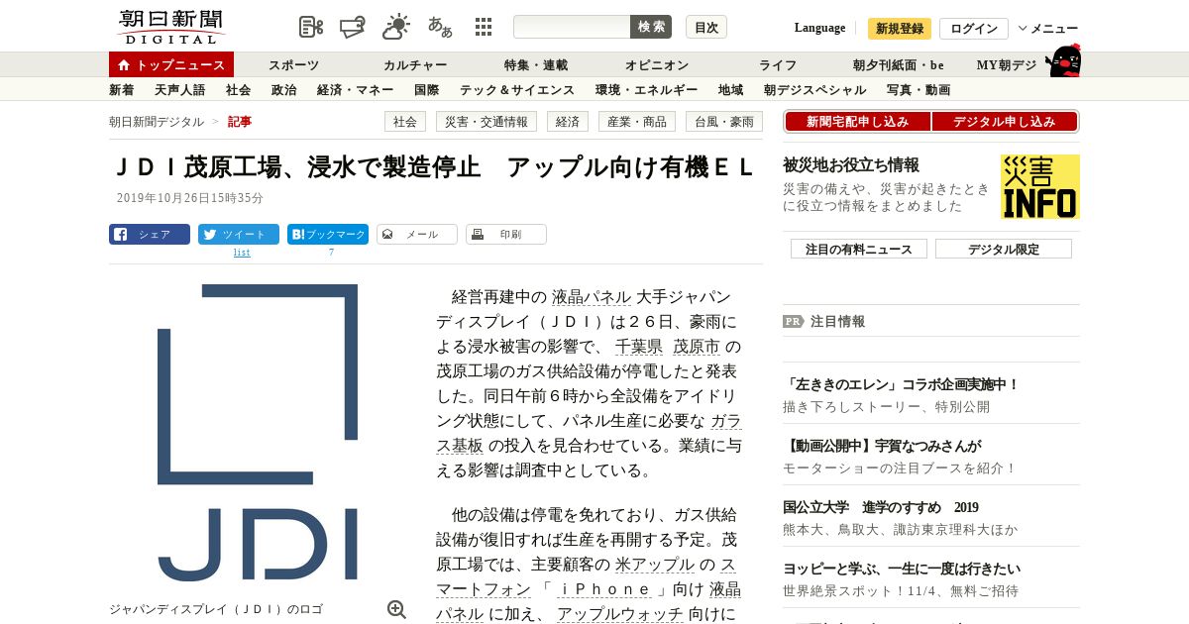This screenshot has width=1189, height=624.
Task: Open 朝デジスペシャル in the sub navigation
Action: click(815, 90)
